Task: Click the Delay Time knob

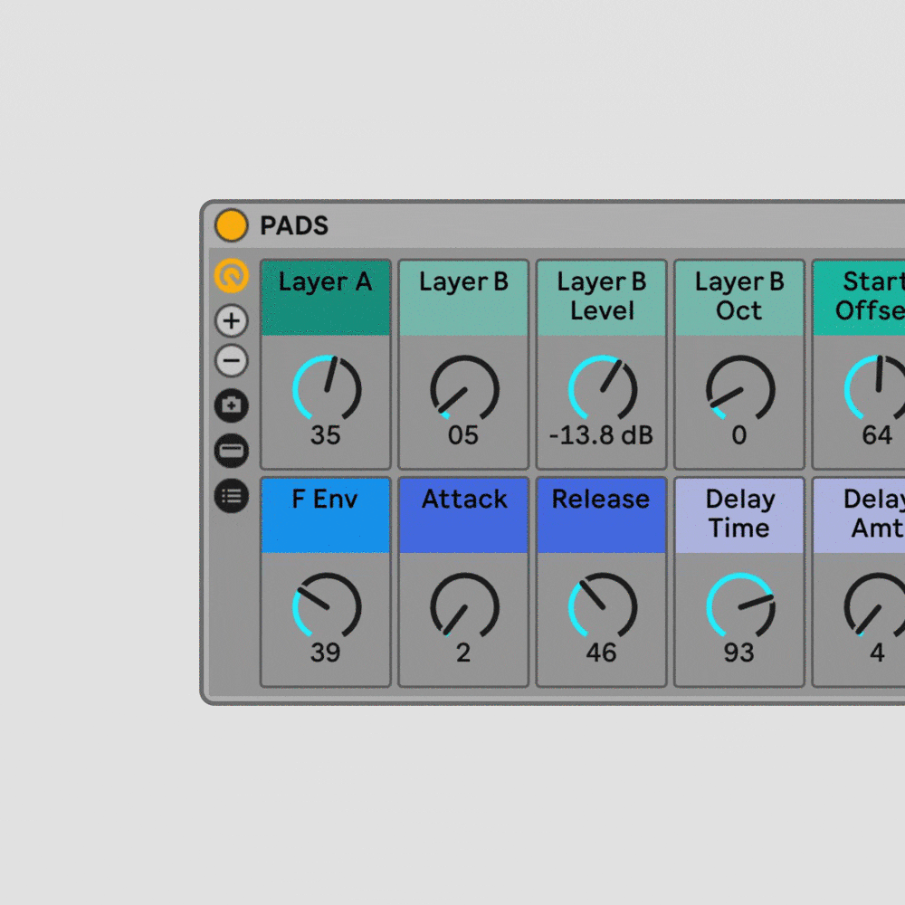Action: click(740, 606)
